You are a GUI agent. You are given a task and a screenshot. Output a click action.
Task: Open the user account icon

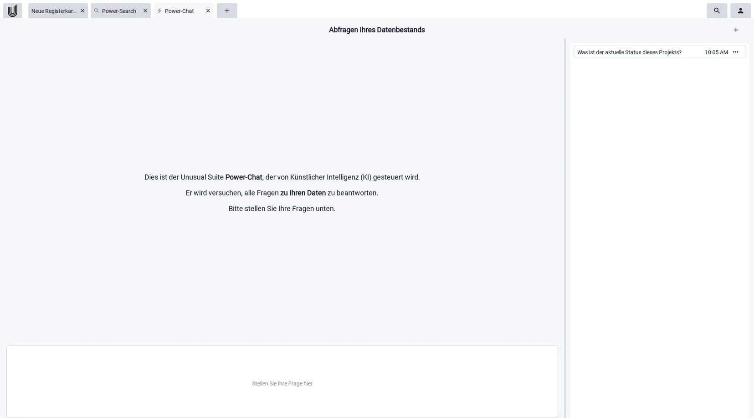pyautogui.click(x=740, y=10)
